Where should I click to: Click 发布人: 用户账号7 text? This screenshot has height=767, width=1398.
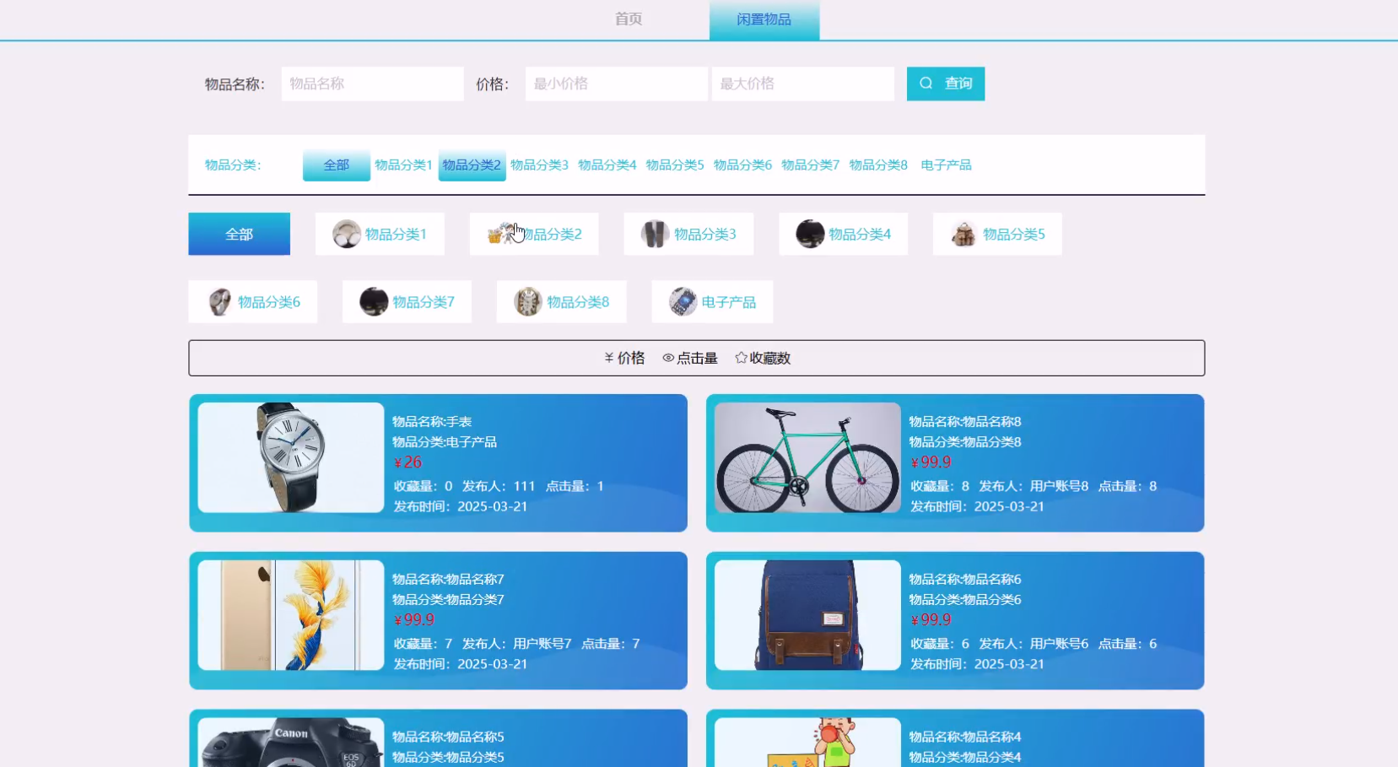tap(517, 644)
